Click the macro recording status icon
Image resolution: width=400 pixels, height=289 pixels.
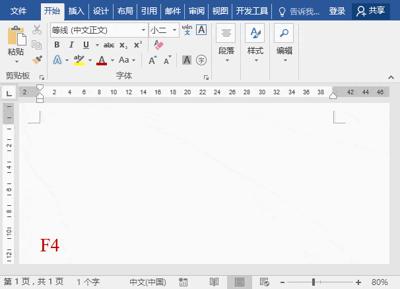point(183,282)
